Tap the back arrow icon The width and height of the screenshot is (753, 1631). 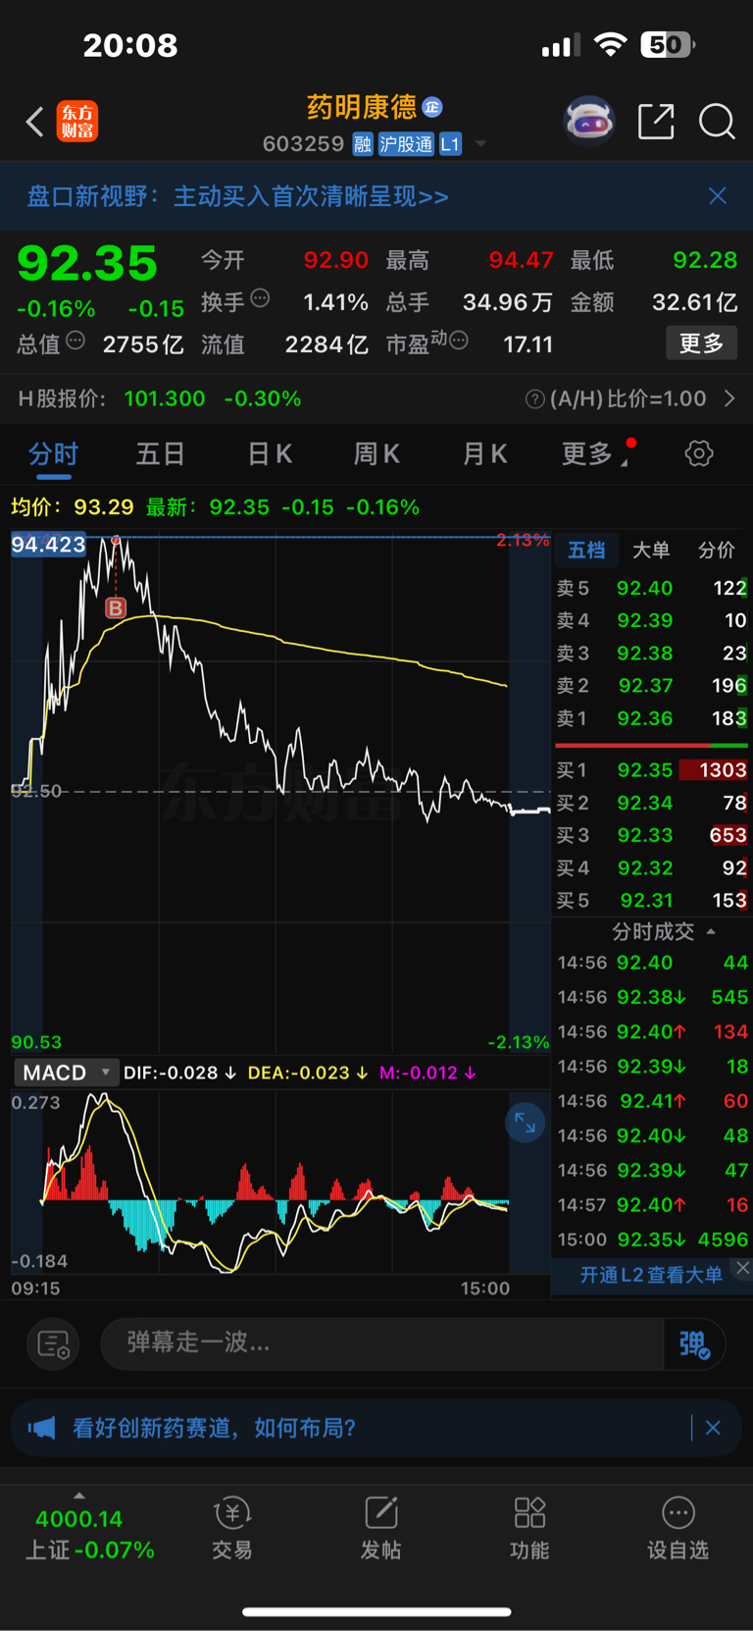[35, 122]
